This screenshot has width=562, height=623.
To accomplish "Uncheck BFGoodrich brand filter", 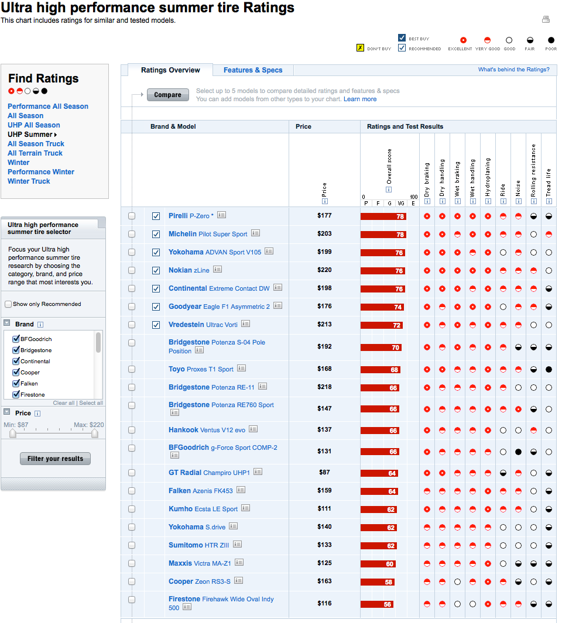I will (x=16, y=339).
